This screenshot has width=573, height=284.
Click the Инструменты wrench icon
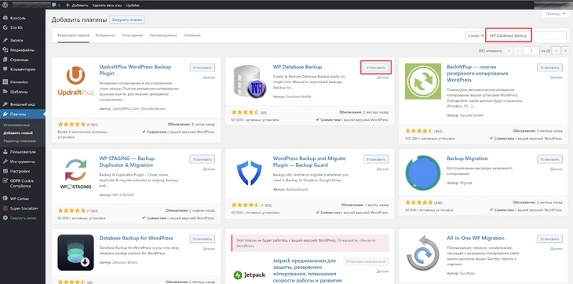5,162
